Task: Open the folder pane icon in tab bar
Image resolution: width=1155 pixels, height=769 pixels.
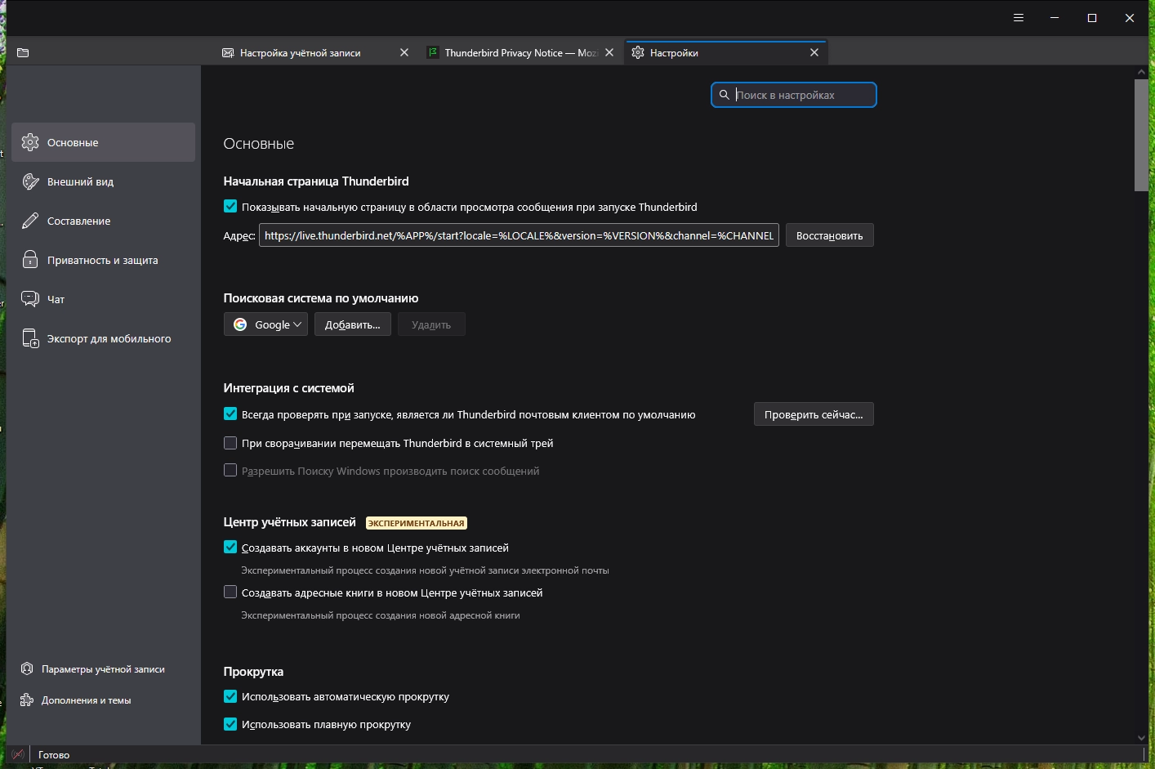Action: coord(23,53)
